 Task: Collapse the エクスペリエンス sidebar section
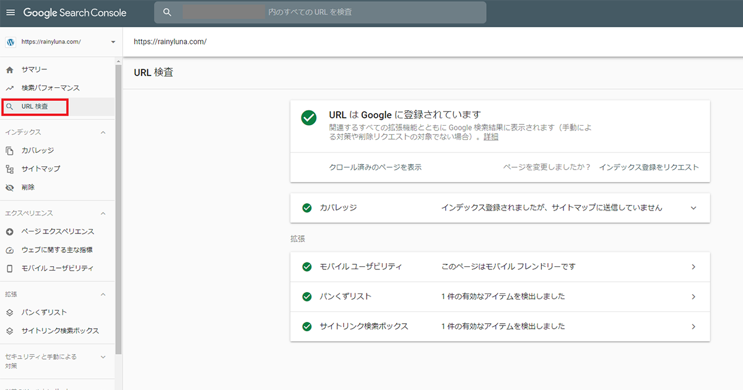tap(103, 214)
